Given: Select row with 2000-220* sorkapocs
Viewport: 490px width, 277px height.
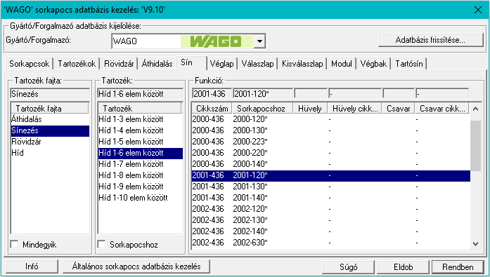Looking at the screenshot, I should [x=330, y=153].
